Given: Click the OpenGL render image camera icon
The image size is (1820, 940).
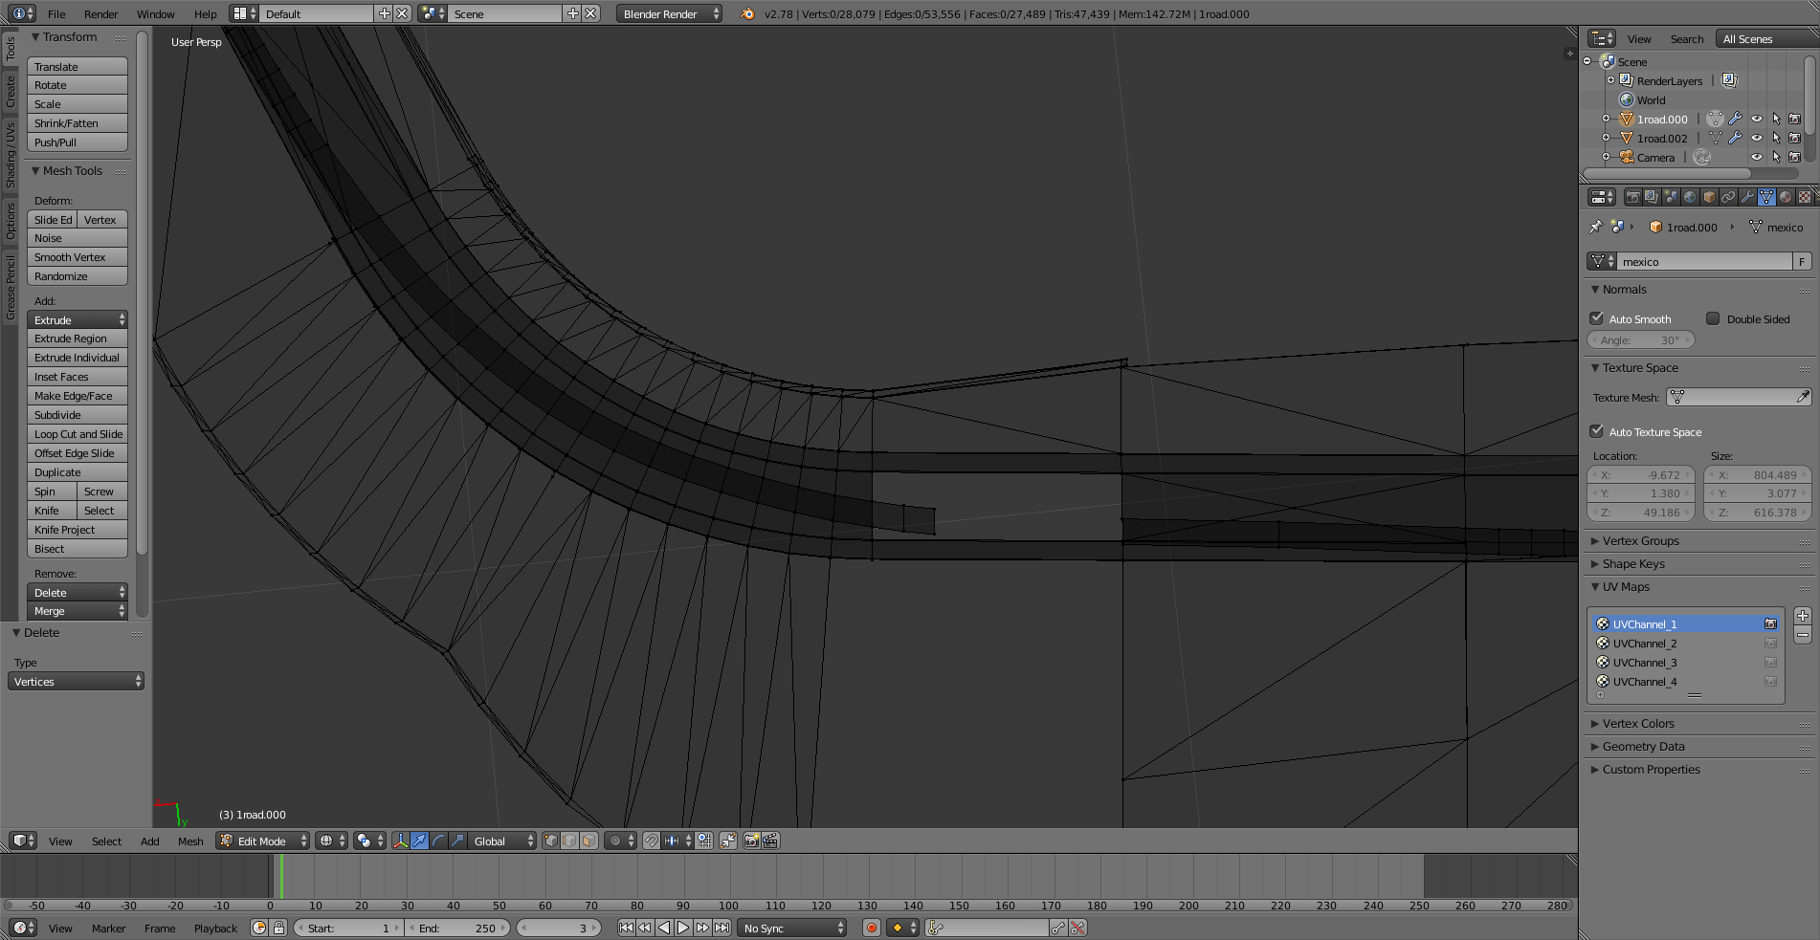Looking at the screenshot, I should click(x=752, y=842).
